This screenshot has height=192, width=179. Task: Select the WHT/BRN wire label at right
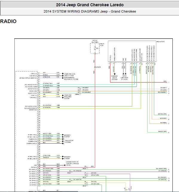163,123
